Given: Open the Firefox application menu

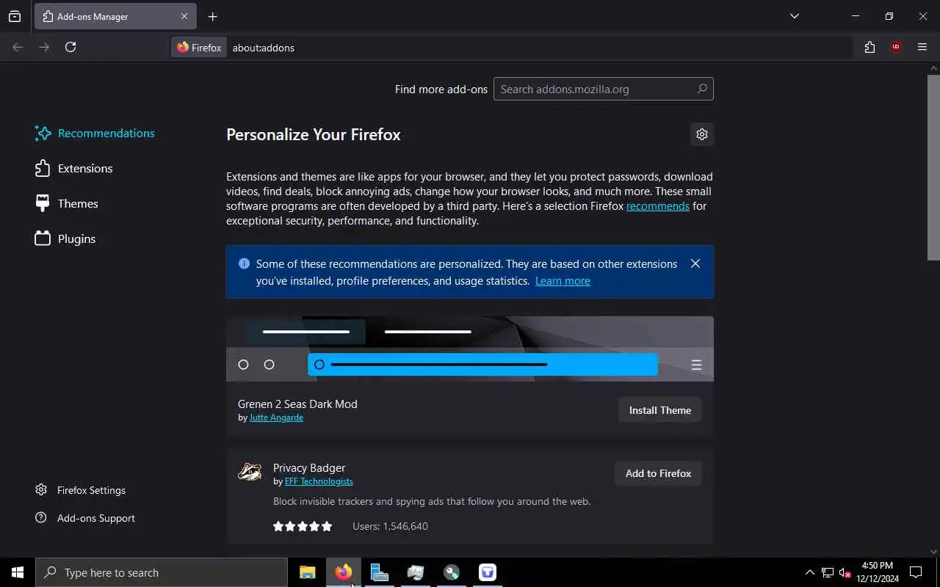Looking at the screenshot, I should [922, 47].
